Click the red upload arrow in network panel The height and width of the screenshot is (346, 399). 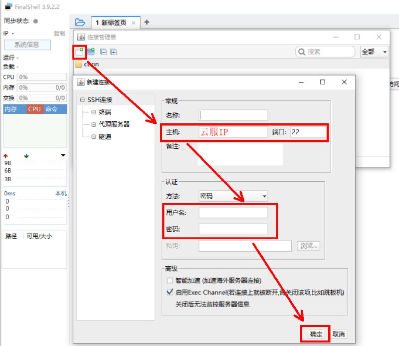point(6,156)
